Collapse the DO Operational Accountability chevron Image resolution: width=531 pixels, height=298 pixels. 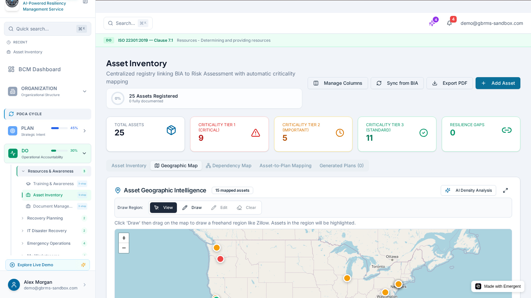point(84,153)
